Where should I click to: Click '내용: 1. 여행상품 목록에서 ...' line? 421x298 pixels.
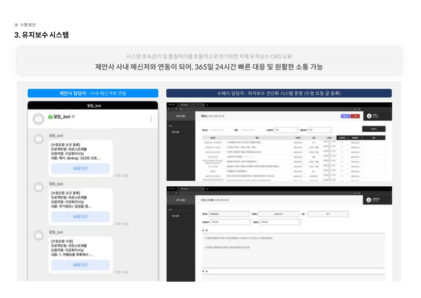point(72,255)
